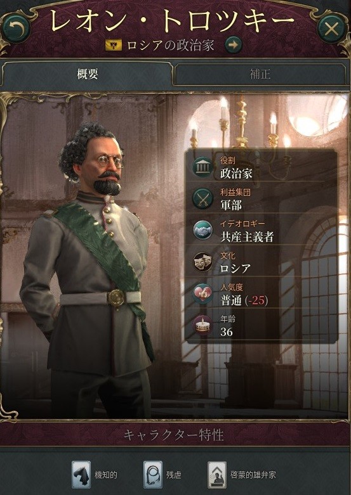Select the 概要 tab
The image size is (351, 495).
click(88, 74)
